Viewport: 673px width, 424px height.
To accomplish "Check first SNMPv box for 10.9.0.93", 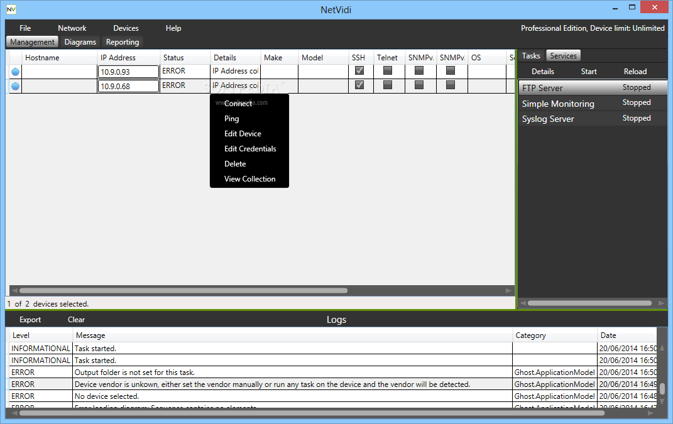I will 419,70.
